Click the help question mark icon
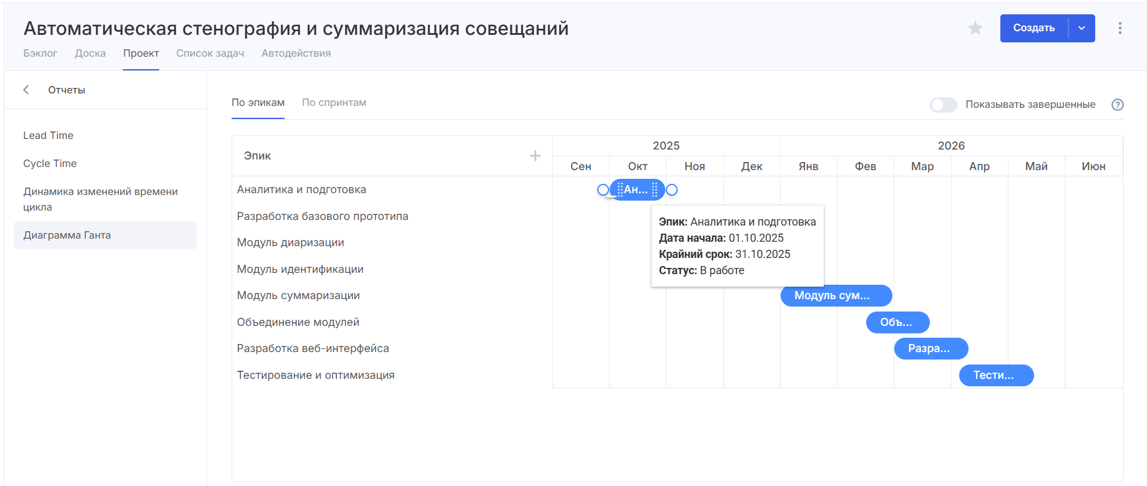The height and width of the screenshot is (486, 1147). (x=1117, y=105)
